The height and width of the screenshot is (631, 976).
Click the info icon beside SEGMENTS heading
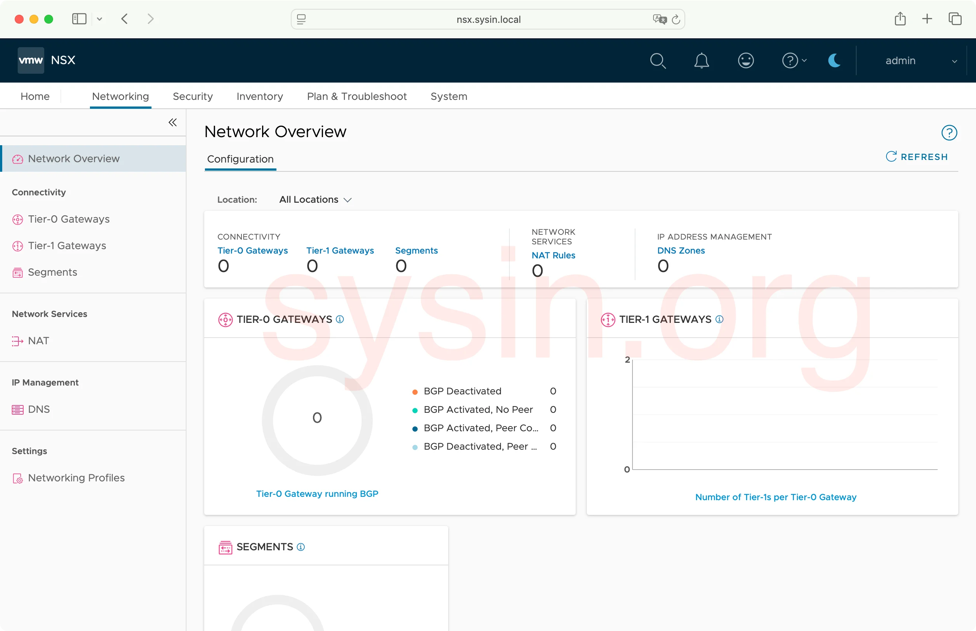[301, 547]
